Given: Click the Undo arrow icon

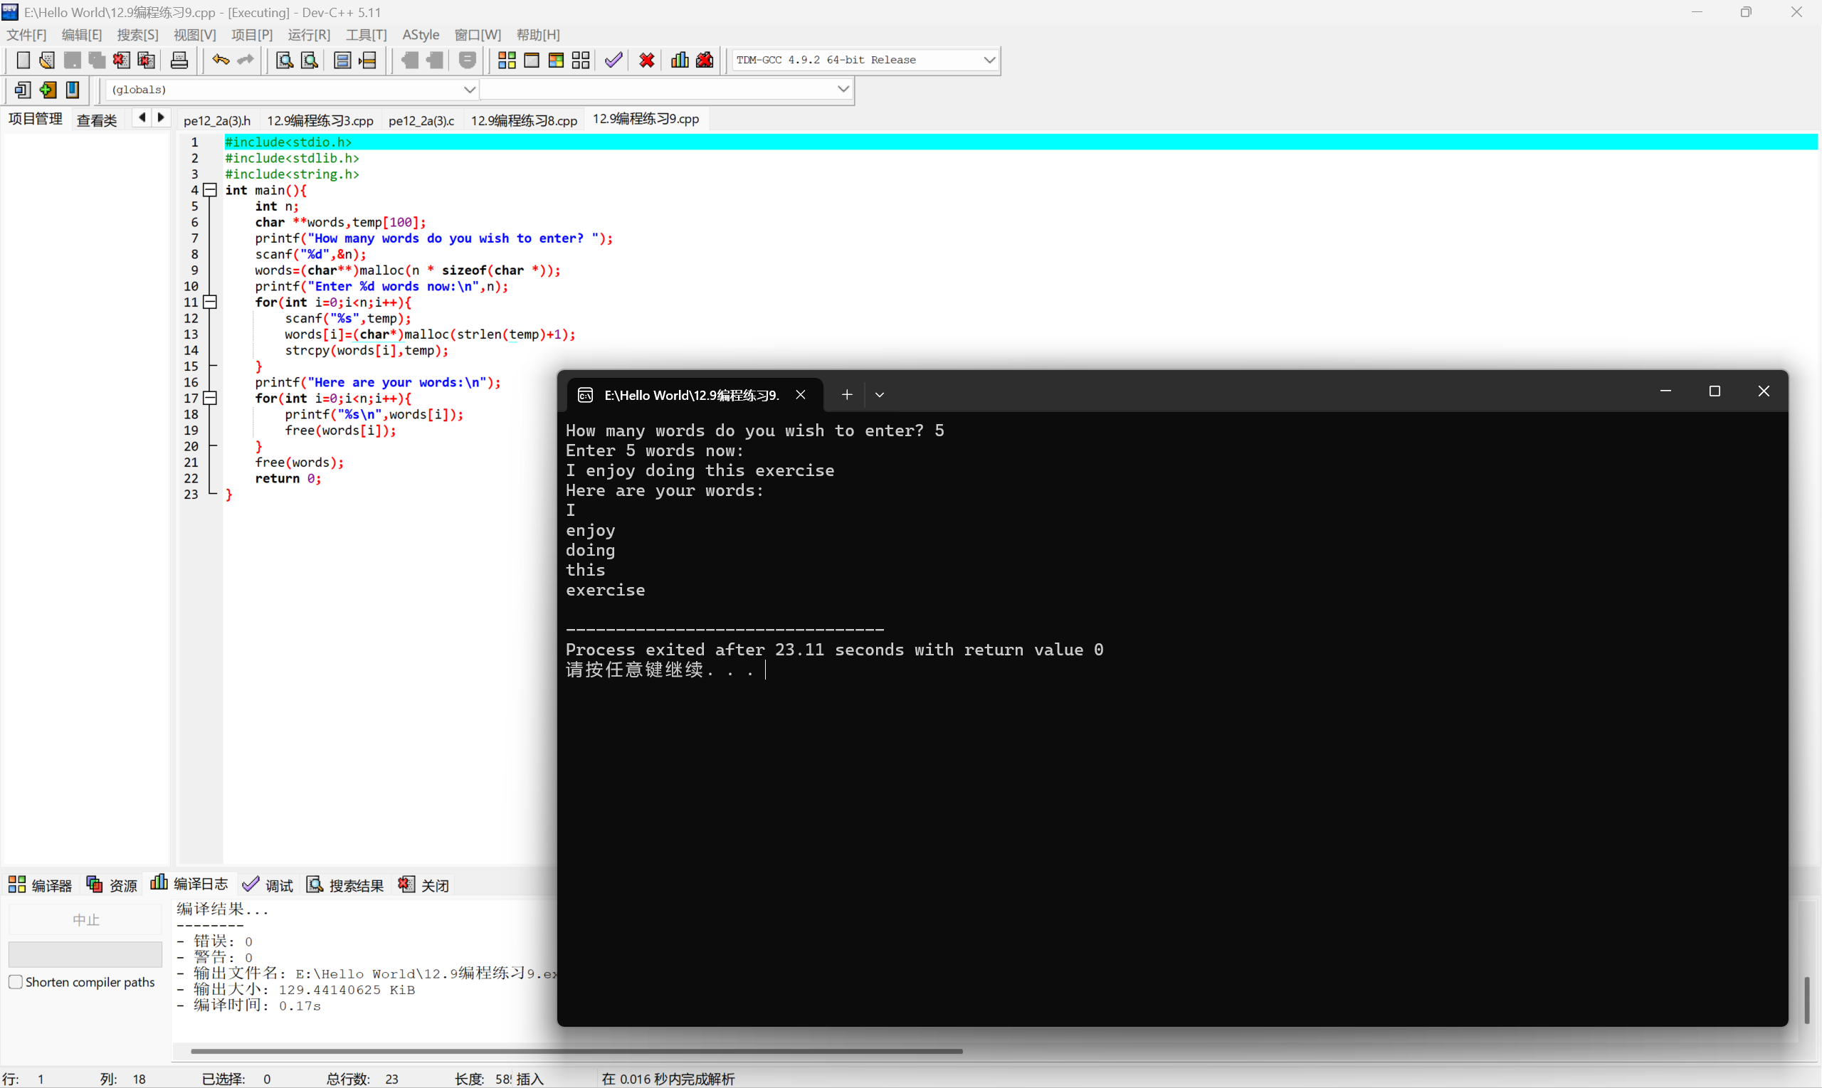Looking at the screenshot, I should [x=220, y=60].
